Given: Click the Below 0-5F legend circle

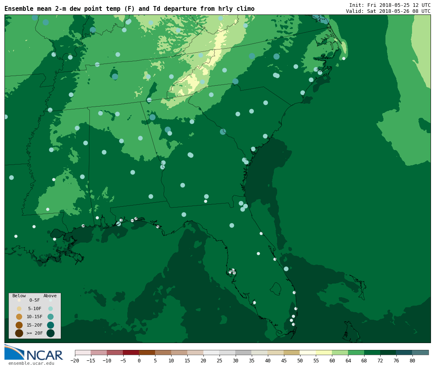Looking at the screenshot, I should [19, 300].
